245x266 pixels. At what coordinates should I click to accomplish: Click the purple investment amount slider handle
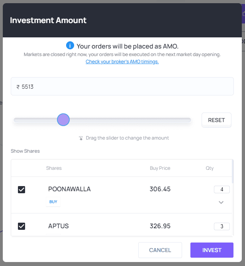[x=63, y=120]
